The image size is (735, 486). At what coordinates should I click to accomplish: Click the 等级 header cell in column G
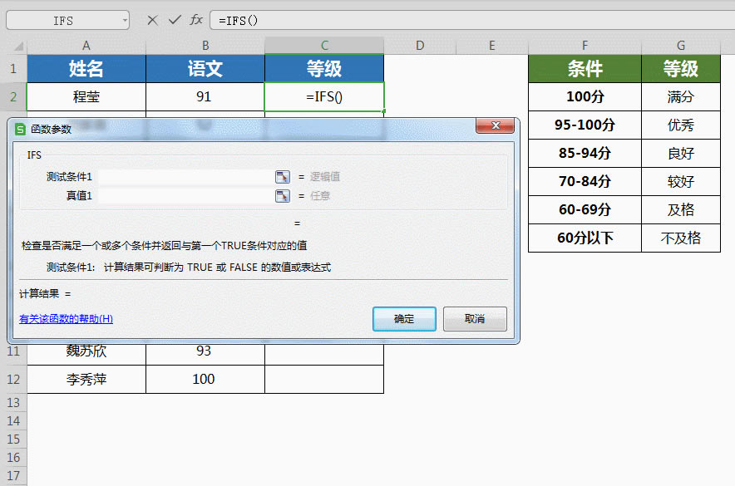coord(681,69)
